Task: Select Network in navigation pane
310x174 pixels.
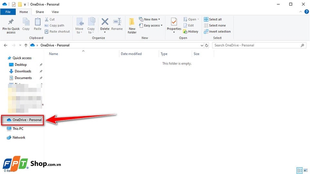Action: point(16,137)
